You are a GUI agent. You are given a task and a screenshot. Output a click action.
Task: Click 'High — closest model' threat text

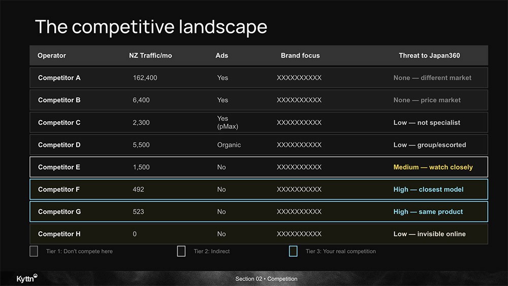tap(428, 190)
